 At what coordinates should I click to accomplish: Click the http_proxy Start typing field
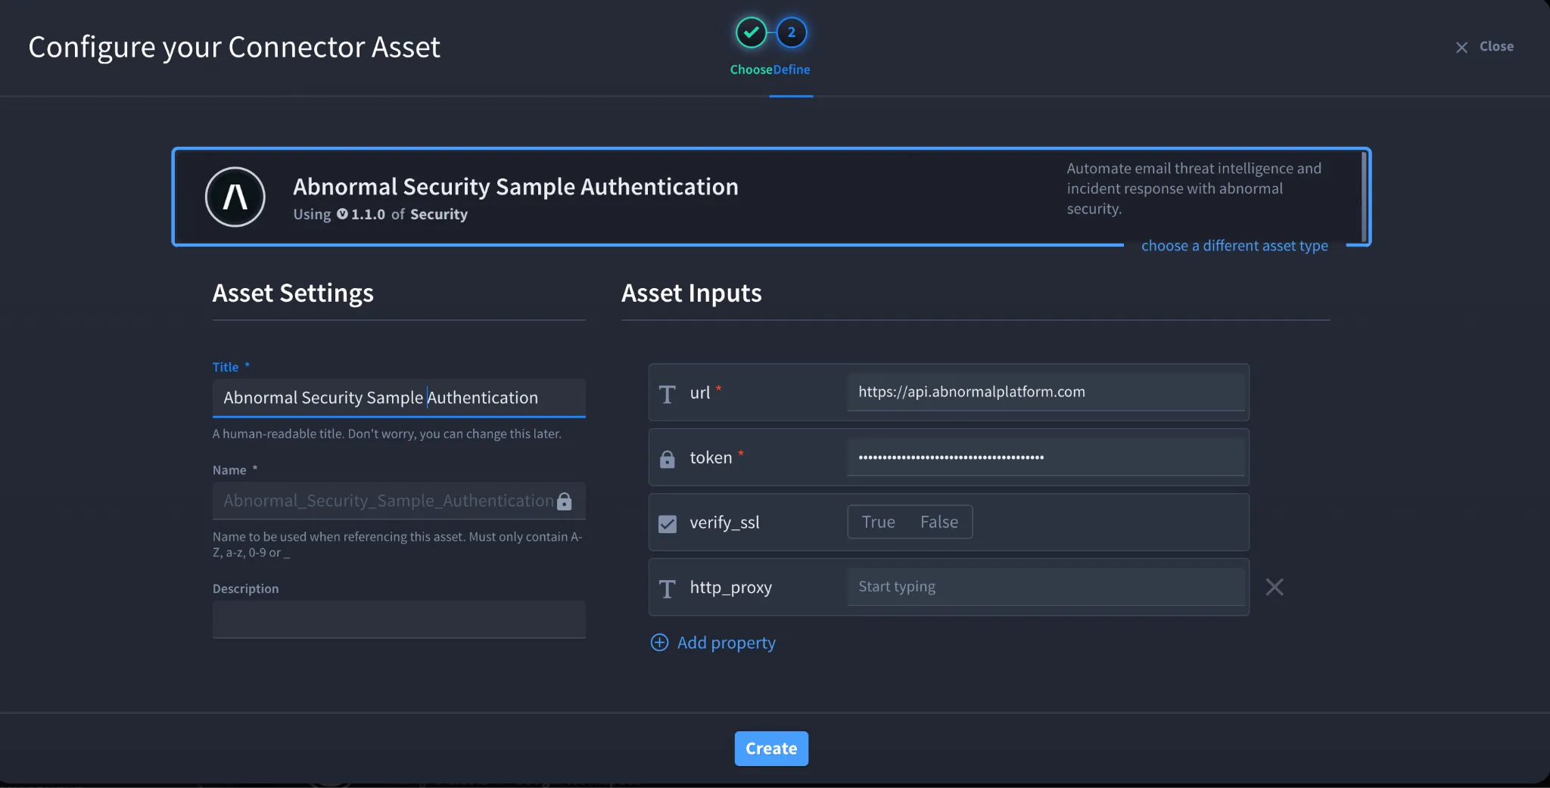pyautogui.click(x=1046, y=587)
